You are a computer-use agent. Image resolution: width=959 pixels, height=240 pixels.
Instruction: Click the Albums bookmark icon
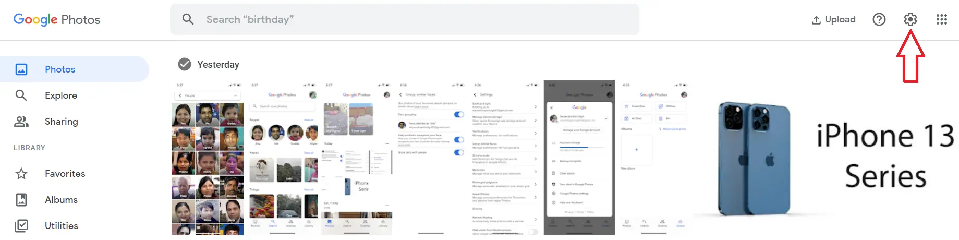click(21, 200)
